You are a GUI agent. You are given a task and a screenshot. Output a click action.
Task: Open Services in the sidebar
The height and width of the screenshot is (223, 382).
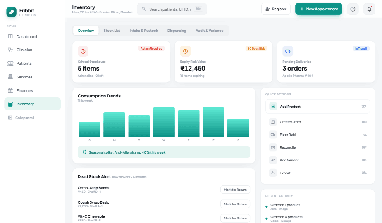[32, 77]
